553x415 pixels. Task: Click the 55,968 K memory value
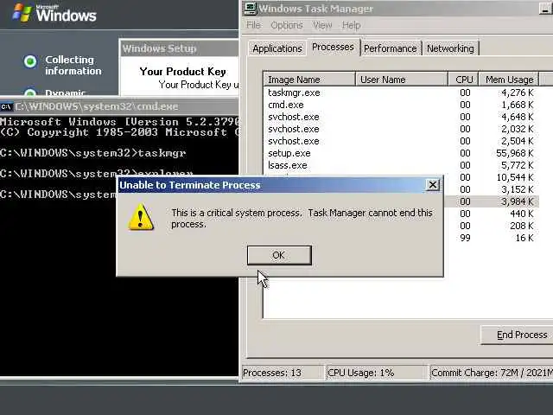pos(515,153)
